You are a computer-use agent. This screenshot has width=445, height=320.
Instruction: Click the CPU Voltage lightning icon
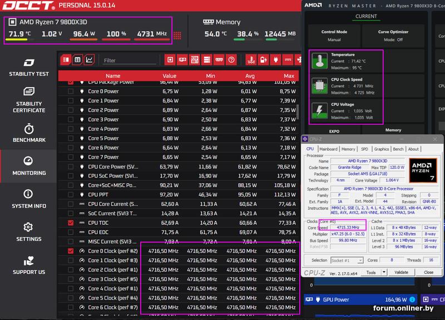(319, 110)
